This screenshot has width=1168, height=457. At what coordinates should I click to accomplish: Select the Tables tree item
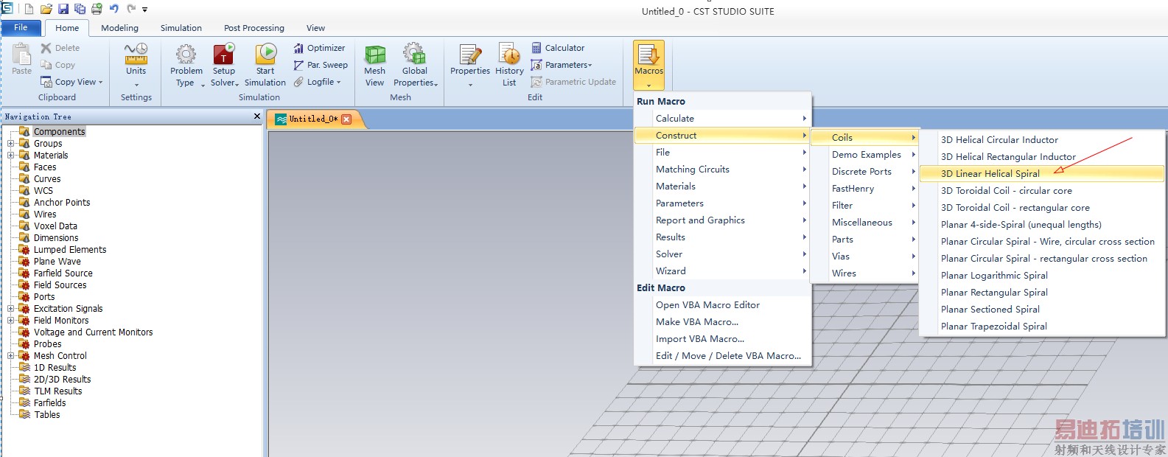click(47, 415)
